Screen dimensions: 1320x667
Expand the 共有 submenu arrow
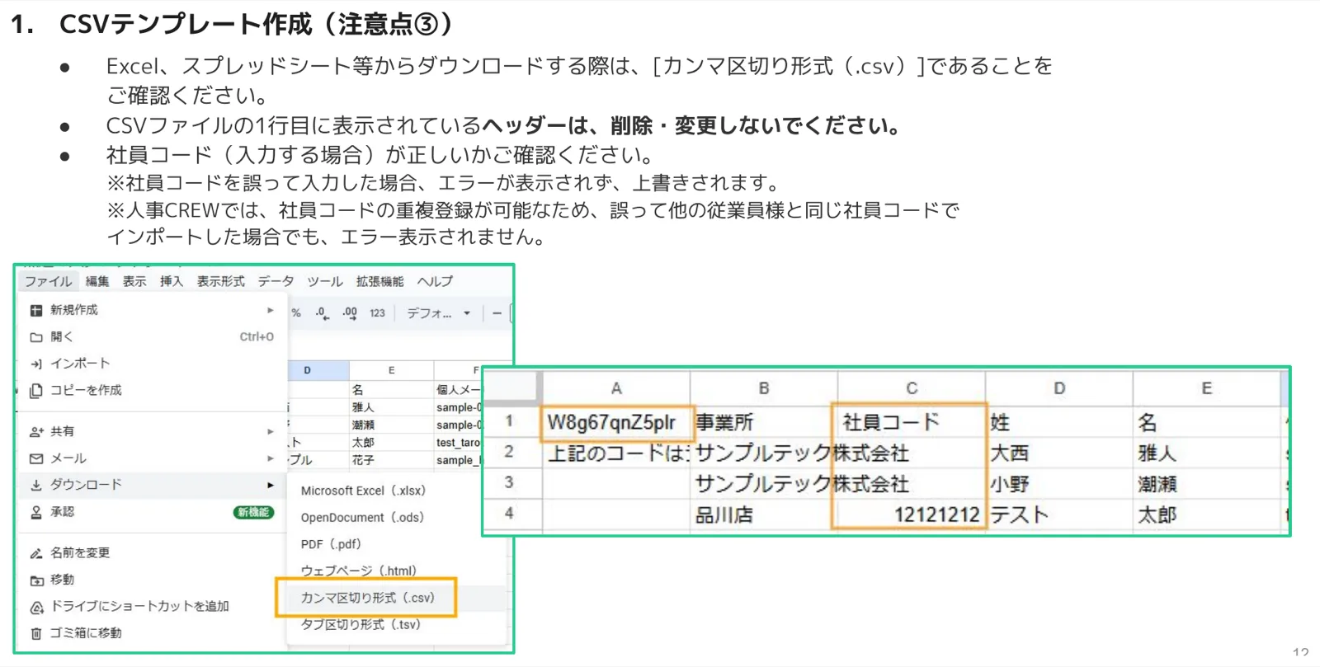(x=270, y=431)
